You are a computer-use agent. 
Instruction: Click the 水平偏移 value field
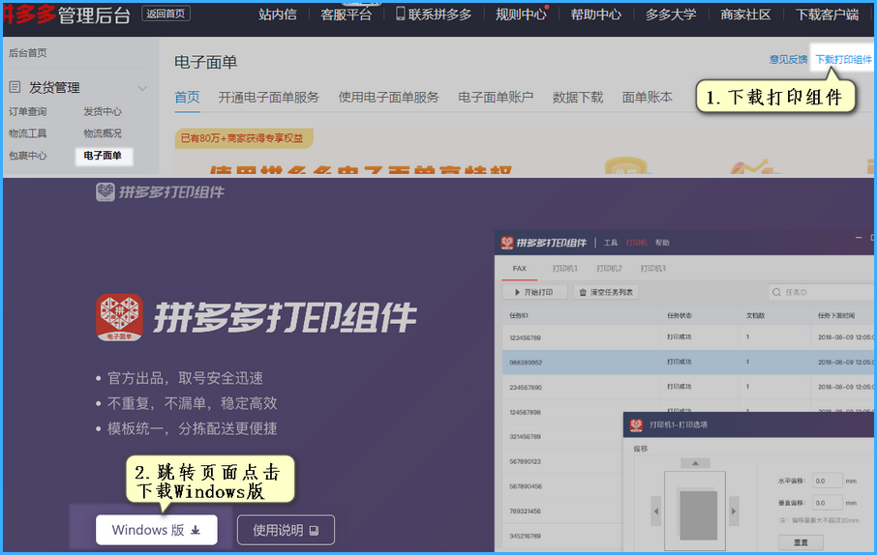click(828, 481)
